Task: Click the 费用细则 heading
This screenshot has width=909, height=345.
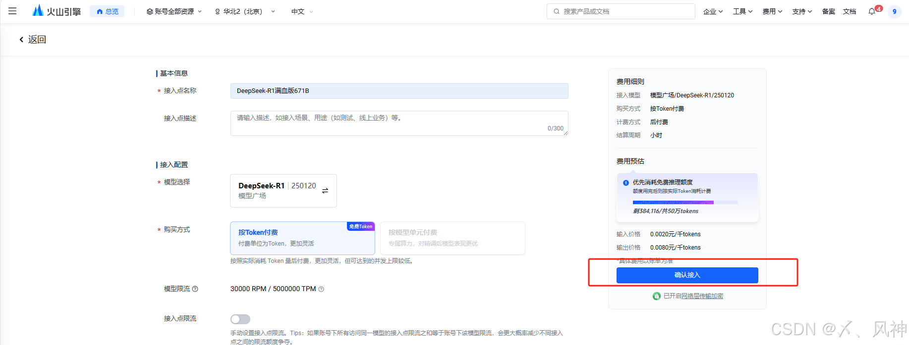Action: (630, 82)
